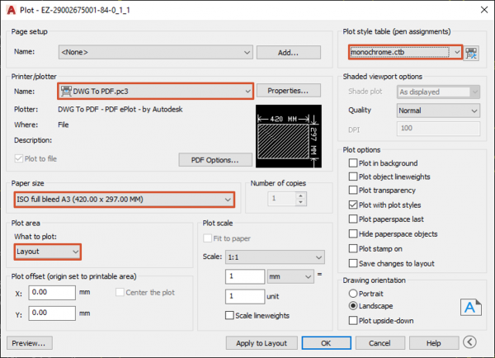Open Help
495x358 pixels.
coord(434,343)
